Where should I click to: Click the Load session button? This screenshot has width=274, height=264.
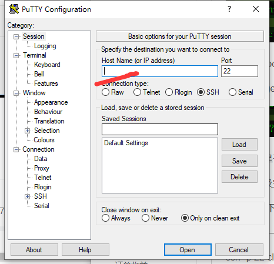point(239,145)
